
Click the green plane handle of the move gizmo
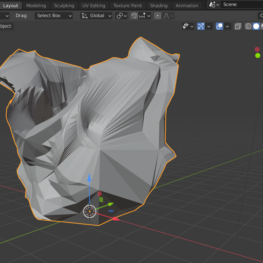[101, 200]
